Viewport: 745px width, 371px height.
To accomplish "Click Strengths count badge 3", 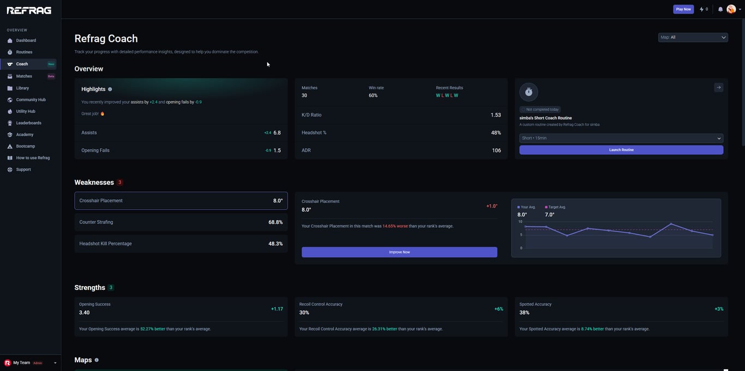I will pyautogui.click(x=111, y=288).
